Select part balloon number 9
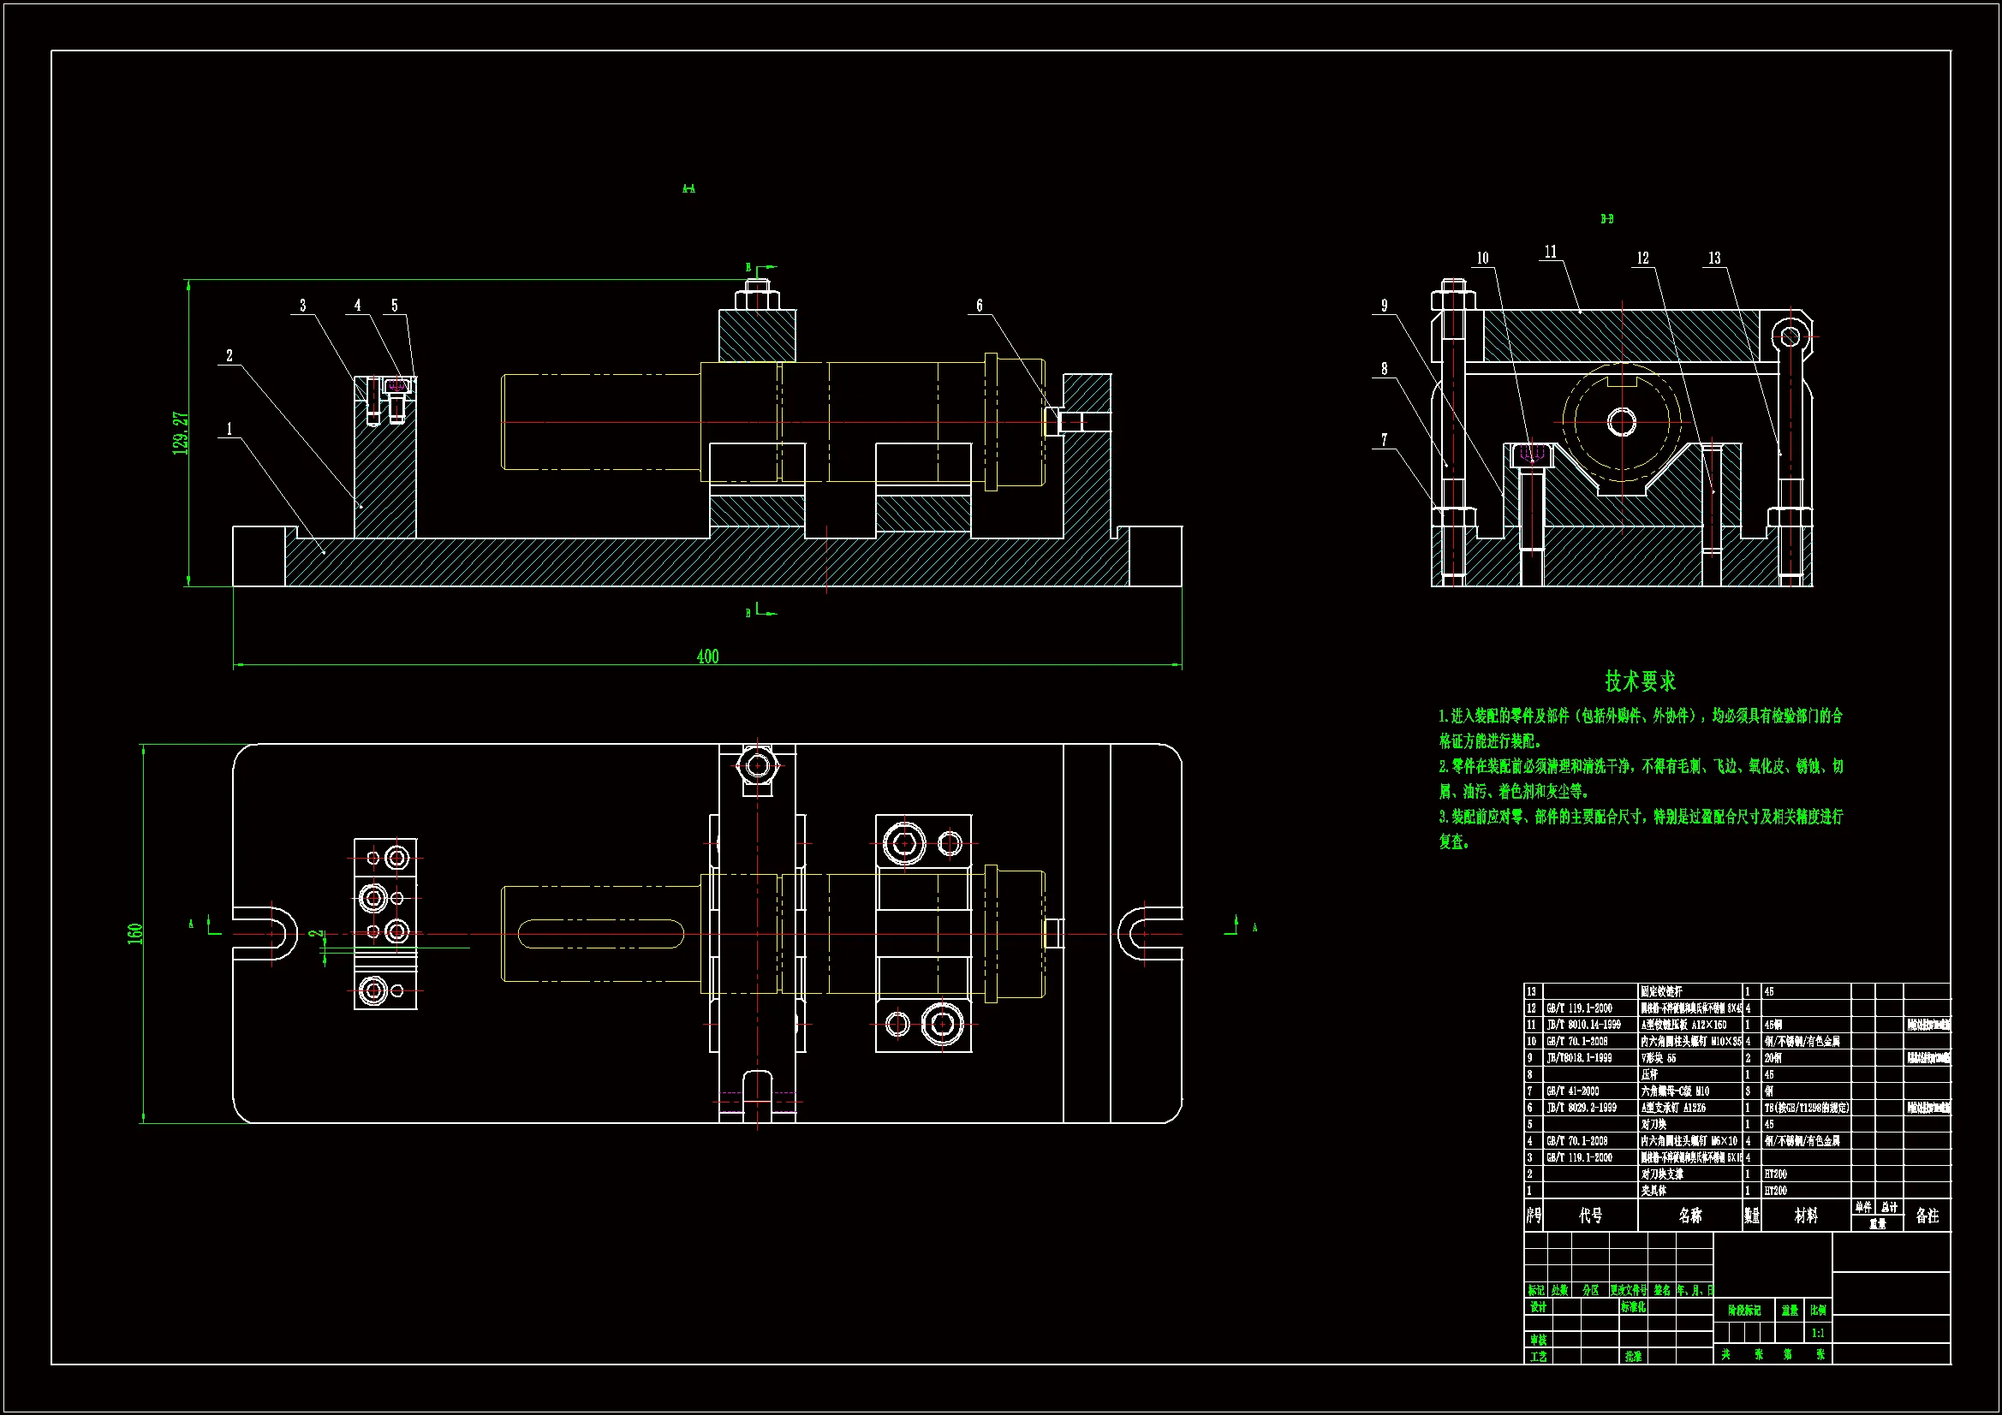 pyautogui.click(x=1384, y=305)
